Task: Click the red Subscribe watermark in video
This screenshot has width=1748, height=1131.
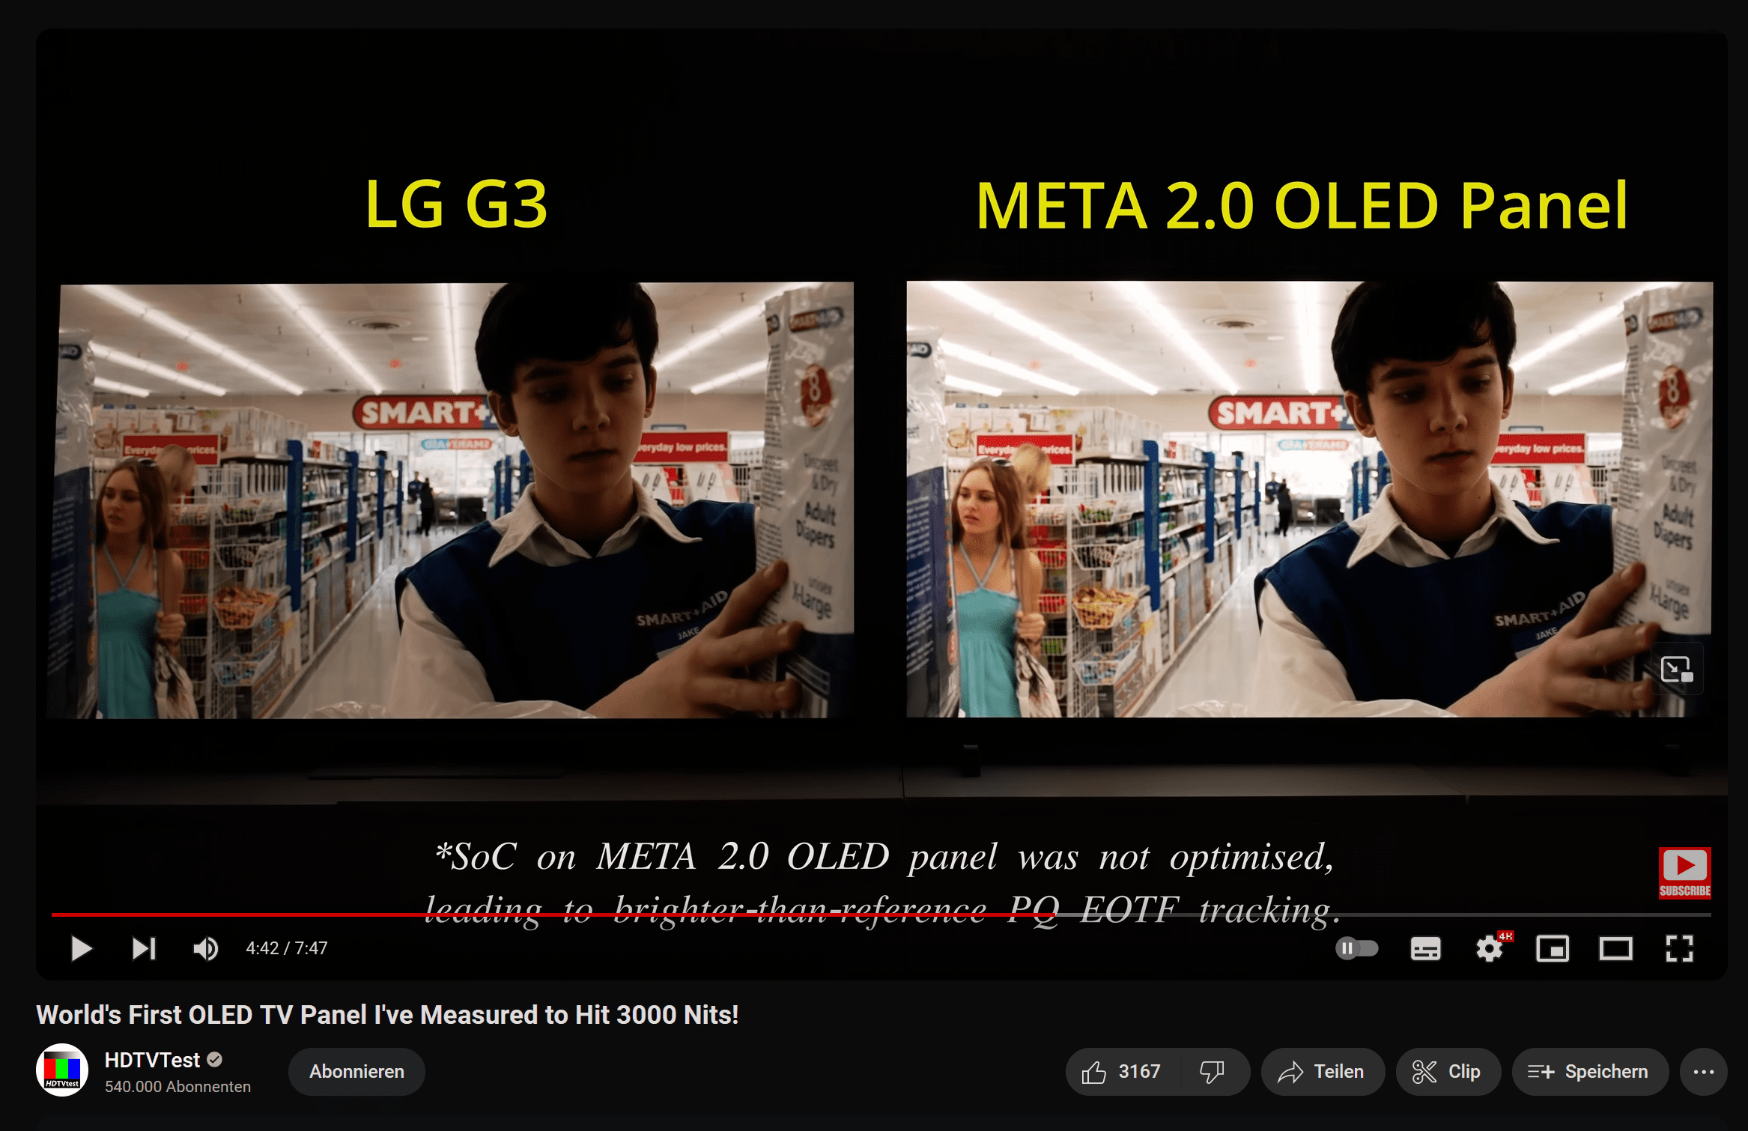Action: 1684,873
